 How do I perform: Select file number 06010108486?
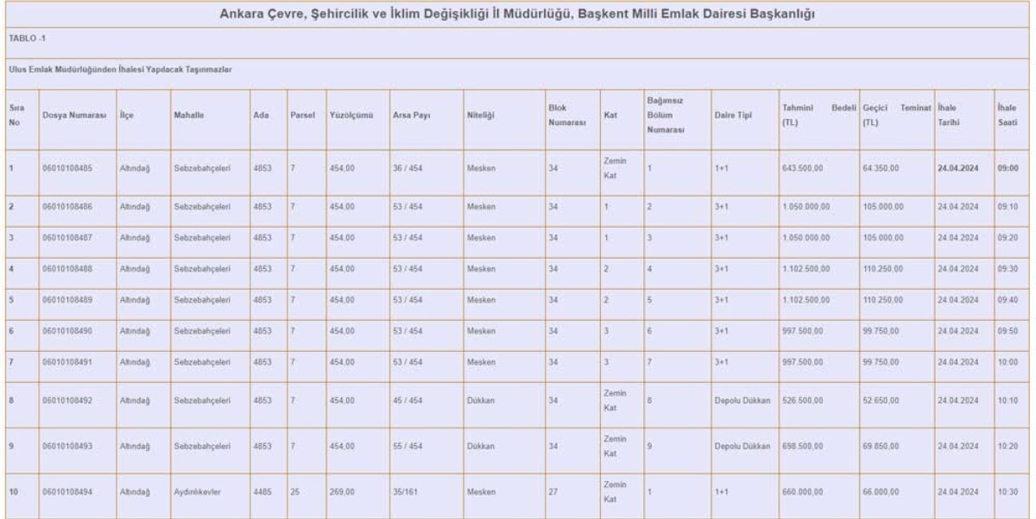tap(67, 207)
